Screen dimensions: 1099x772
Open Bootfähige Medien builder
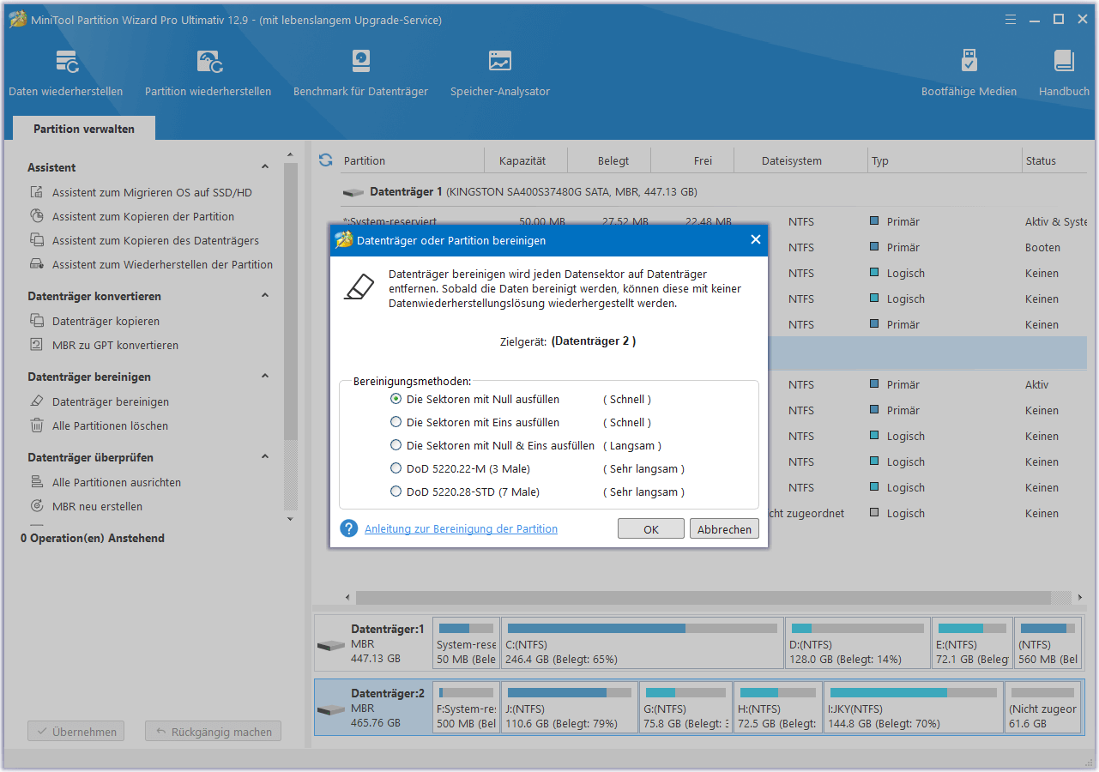[x=969, y=73]
